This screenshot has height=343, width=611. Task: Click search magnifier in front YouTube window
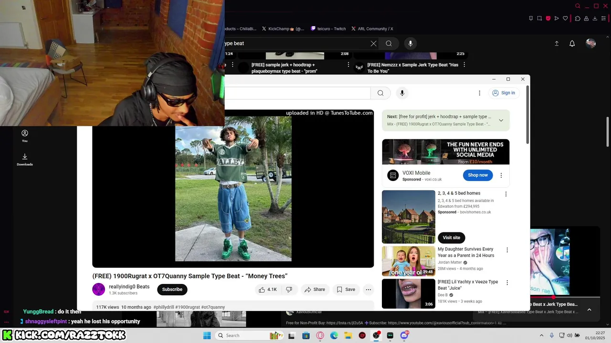point(380,93)
